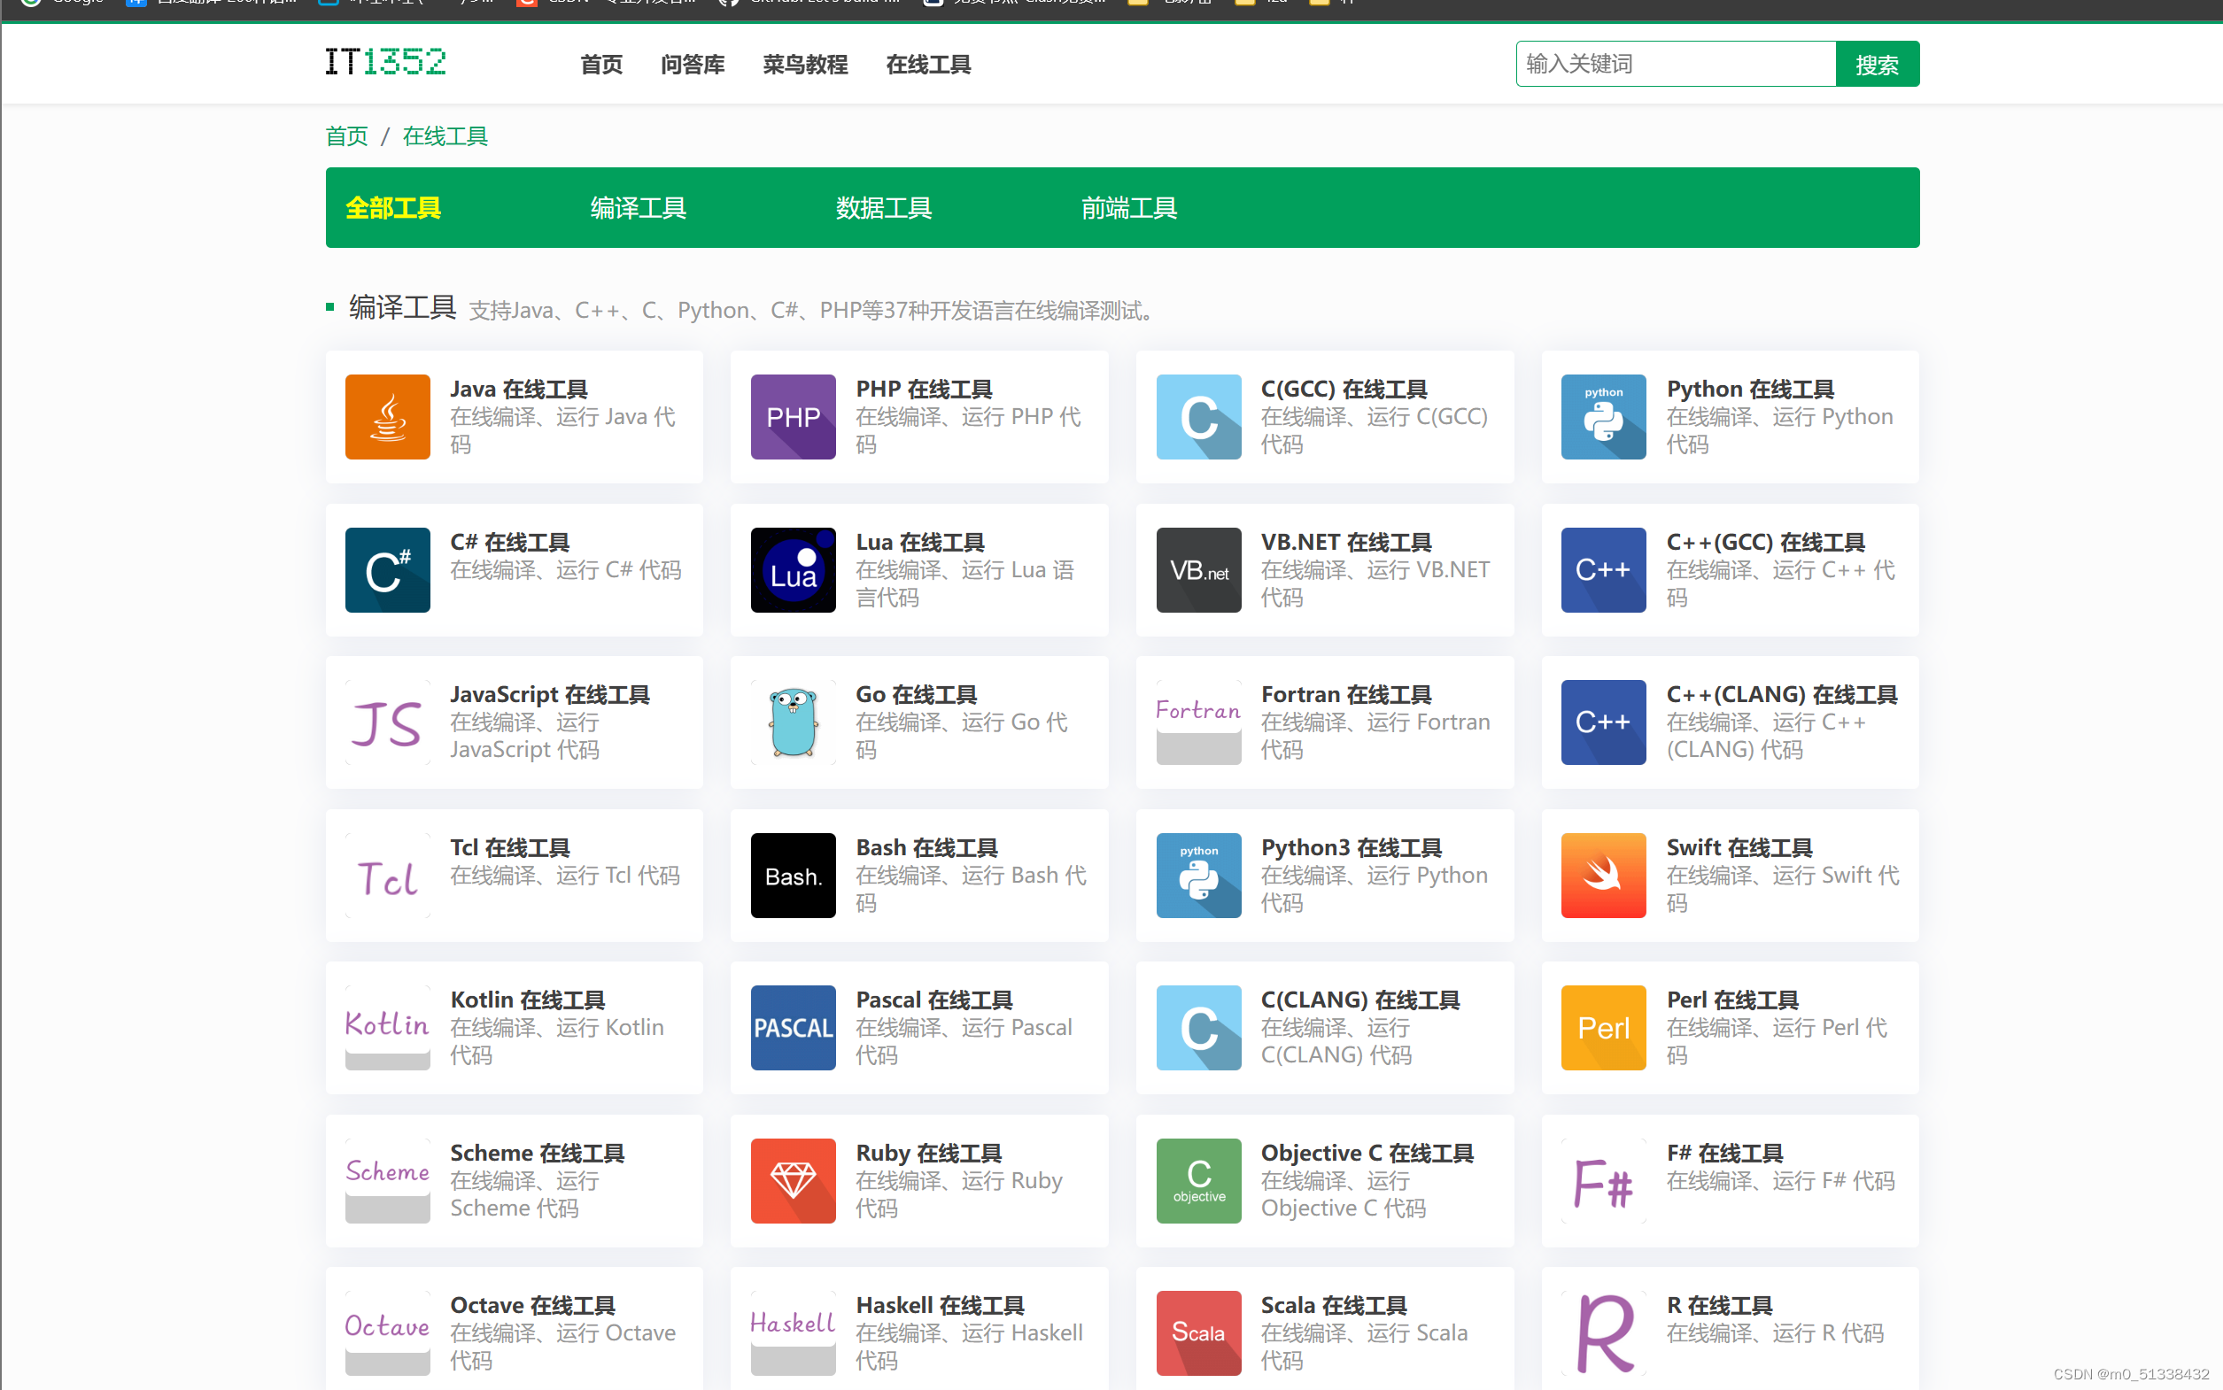2223x1390 pixels.
Task: Switch to the 前端工具 tab
Action: [x=1129, y=208]
